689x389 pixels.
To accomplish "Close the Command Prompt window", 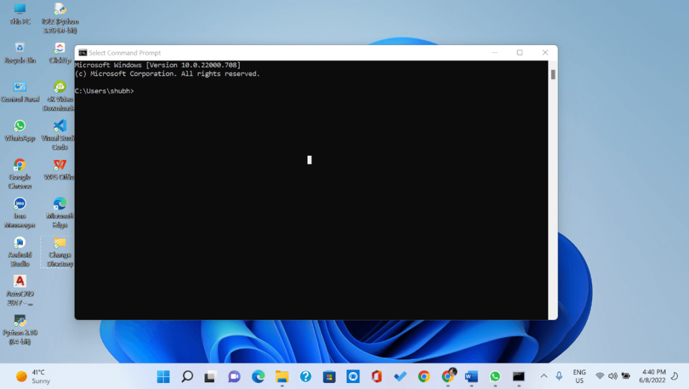I will click(545, 52).
